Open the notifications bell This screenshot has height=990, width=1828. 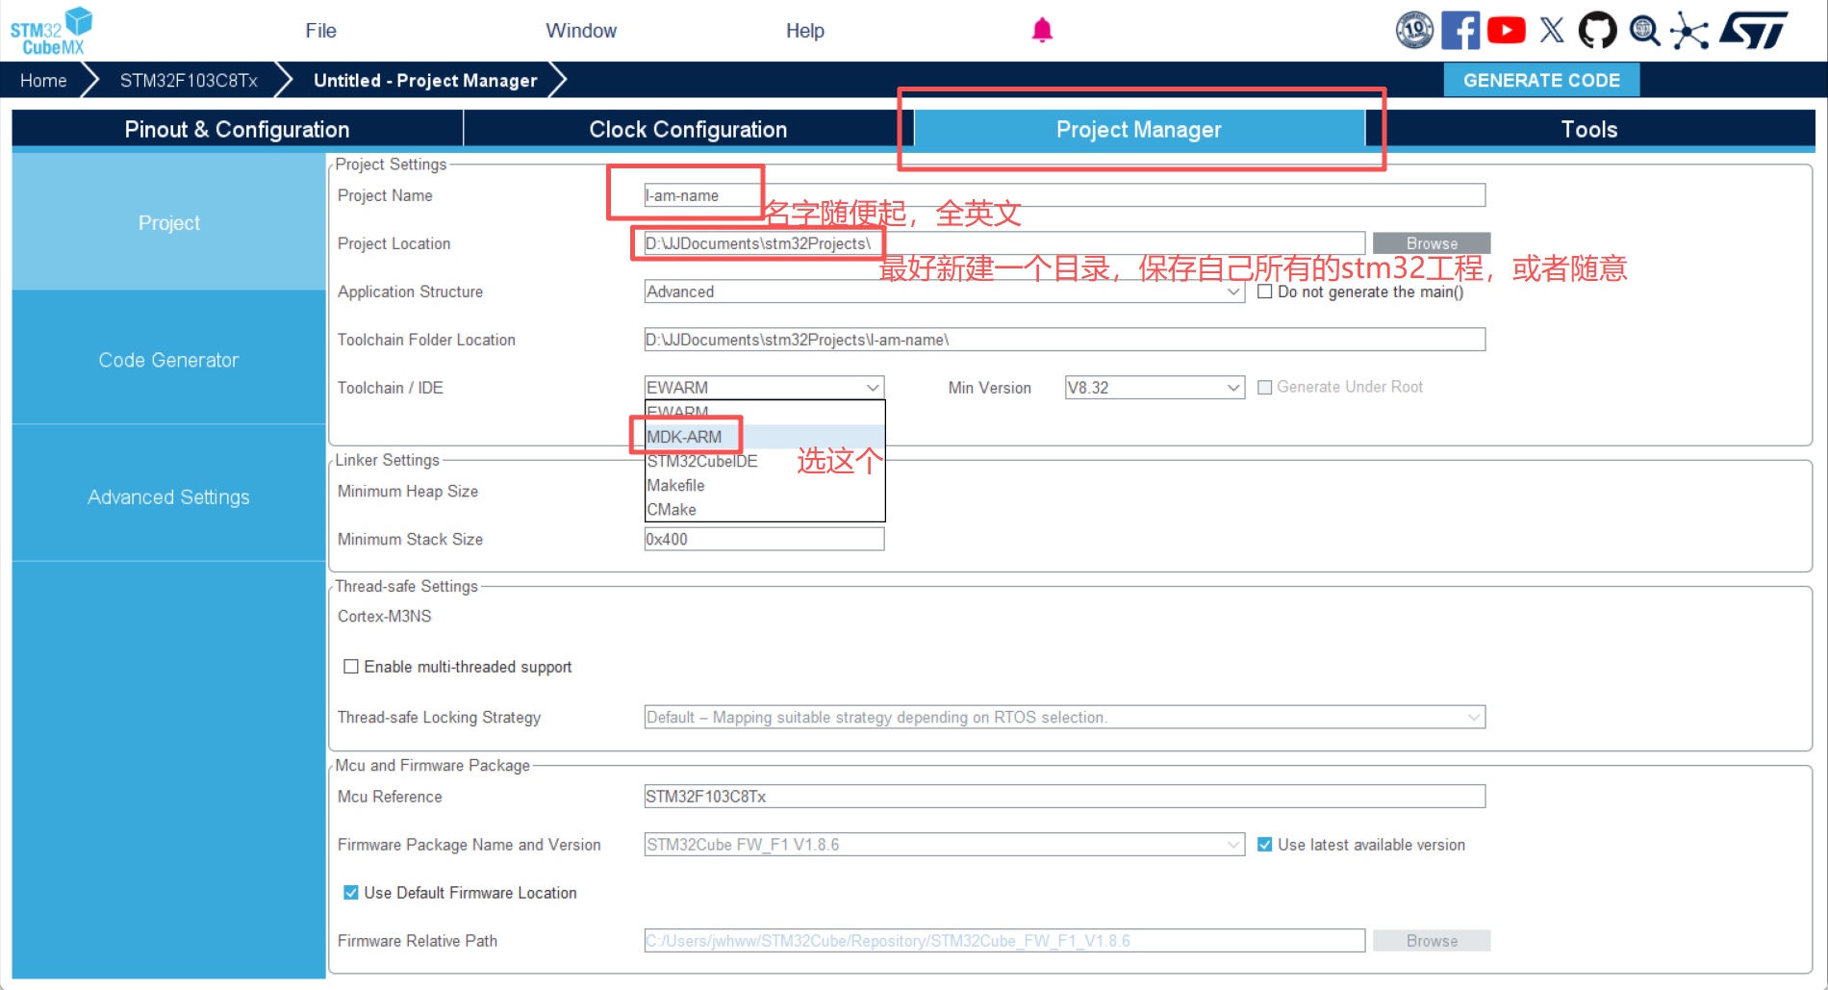click(x=1042, y=31)
